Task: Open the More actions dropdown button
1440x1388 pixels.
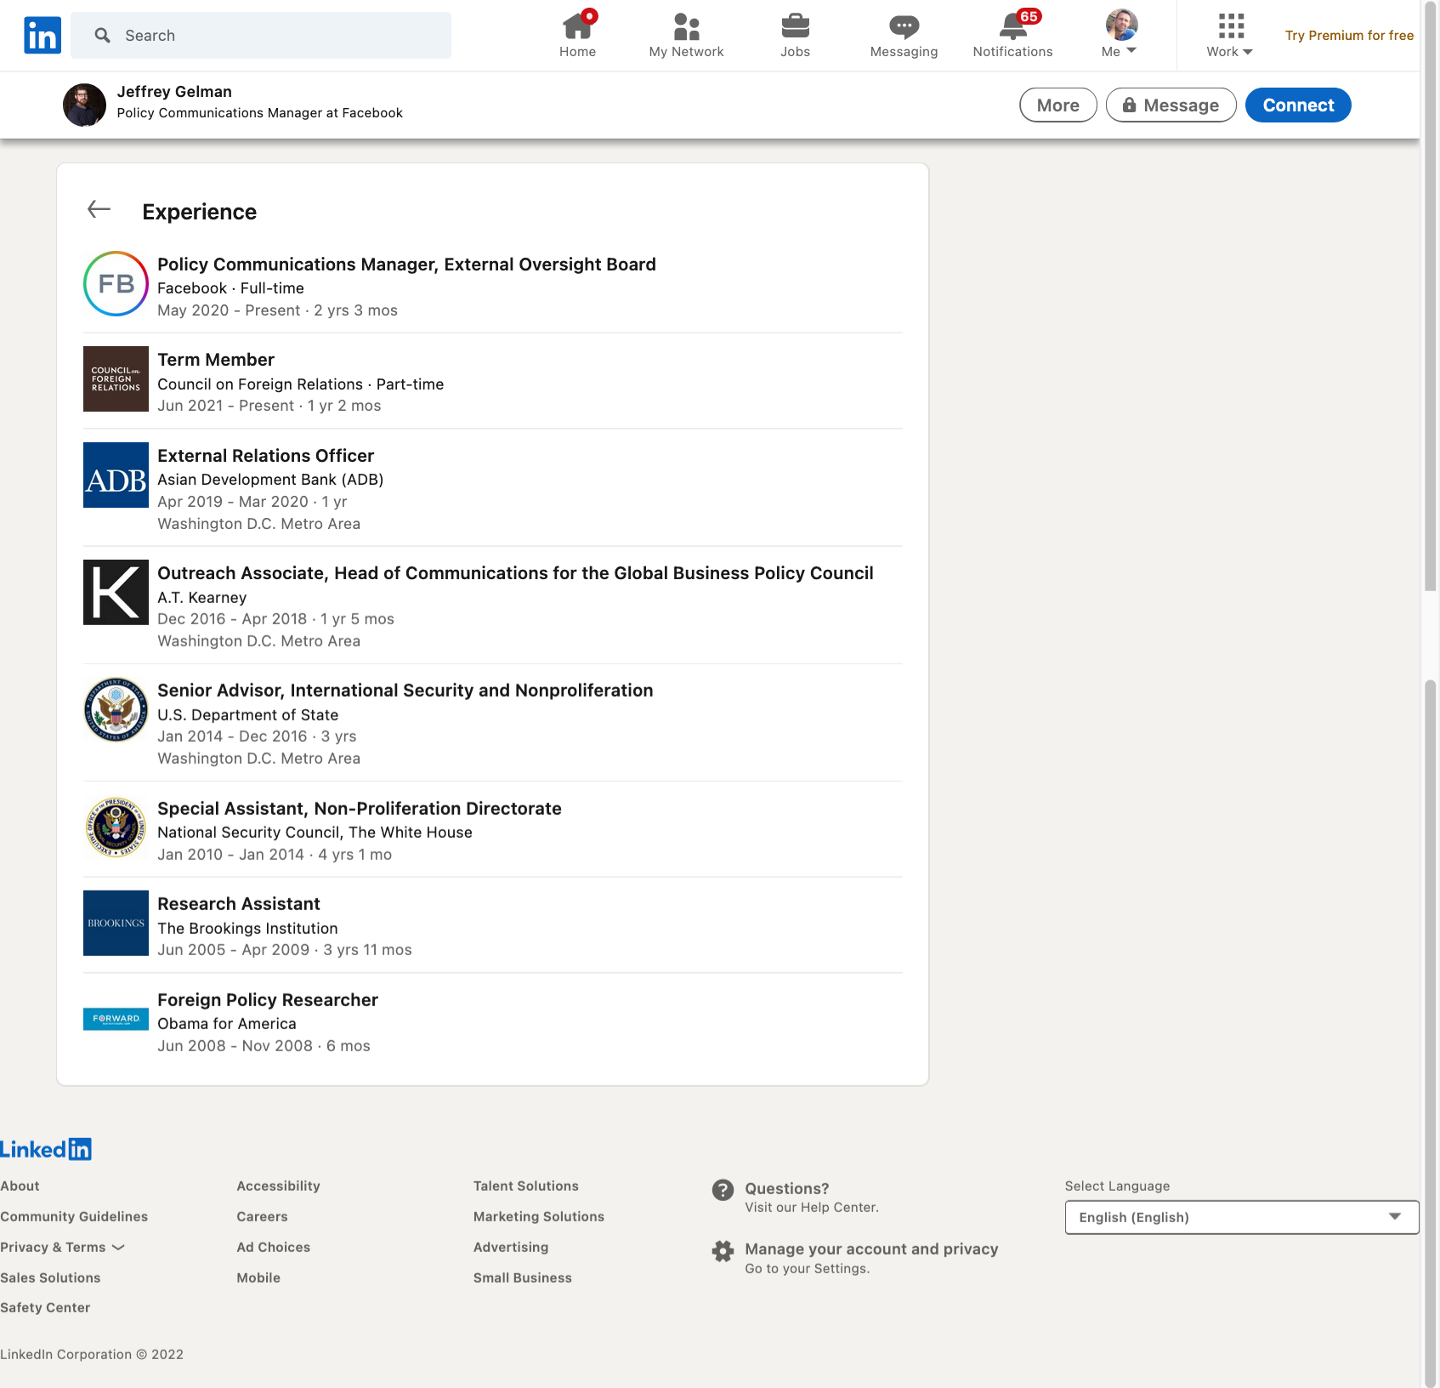Action: [1058, 105]
